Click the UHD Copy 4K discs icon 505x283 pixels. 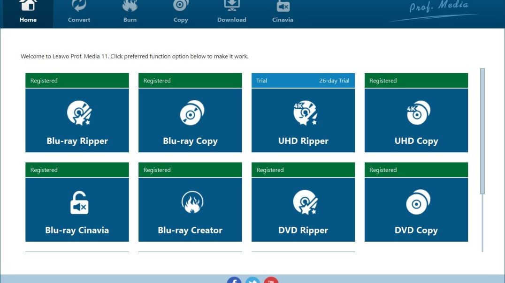coord(418,113)
